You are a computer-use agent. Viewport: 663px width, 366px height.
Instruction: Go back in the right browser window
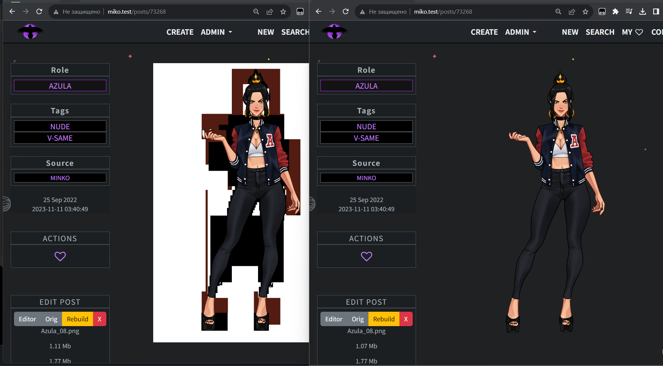coord(319,11)
